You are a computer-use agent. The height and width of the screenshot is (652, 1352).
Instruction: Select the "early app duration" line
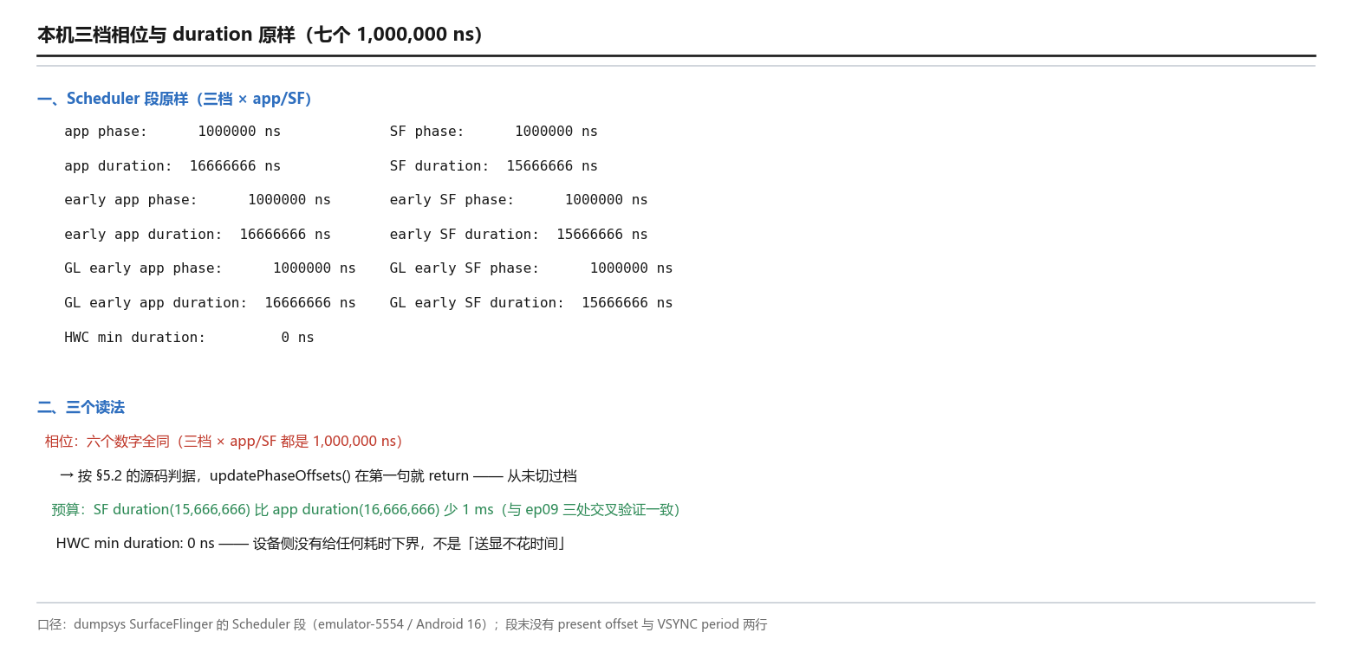click(198, 235)
